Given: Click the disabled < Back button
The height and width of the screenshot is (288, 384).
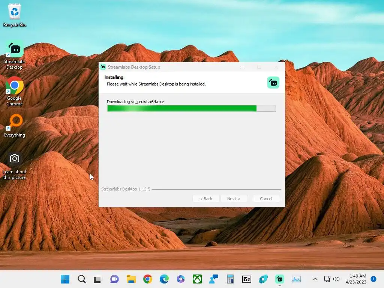Looking at the screenshot, I should coord(206,199).
